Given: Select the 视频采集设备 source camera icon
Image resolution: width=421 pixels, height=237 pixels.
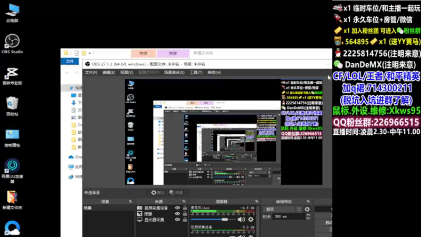Looking at the screenshot, I should 139,208.
